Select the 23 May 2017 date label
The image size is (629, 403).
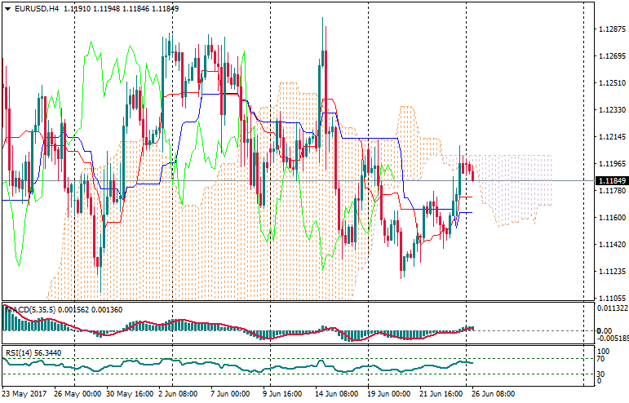pos(25,393)
